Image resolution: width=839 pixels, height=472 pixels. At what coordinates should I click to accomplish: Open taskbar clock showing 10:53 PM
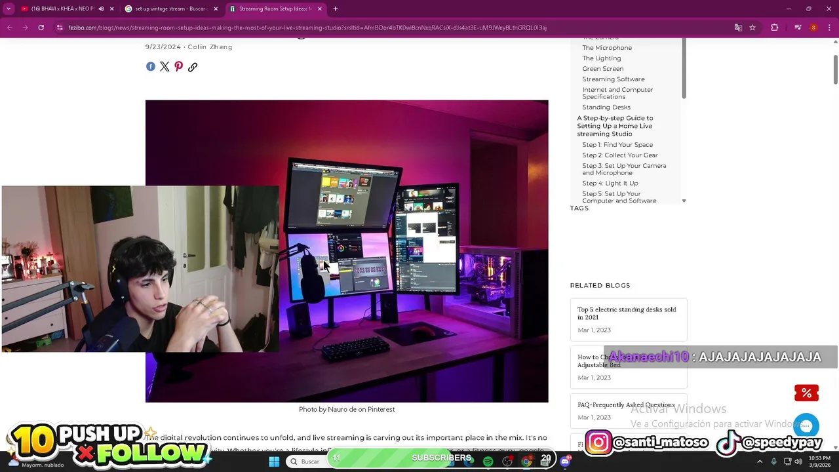[x=821, y=462]
